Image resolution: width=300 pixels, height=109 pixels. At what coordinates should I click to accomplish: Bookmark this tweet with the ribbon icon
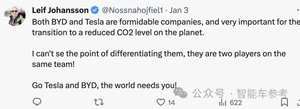284,102
